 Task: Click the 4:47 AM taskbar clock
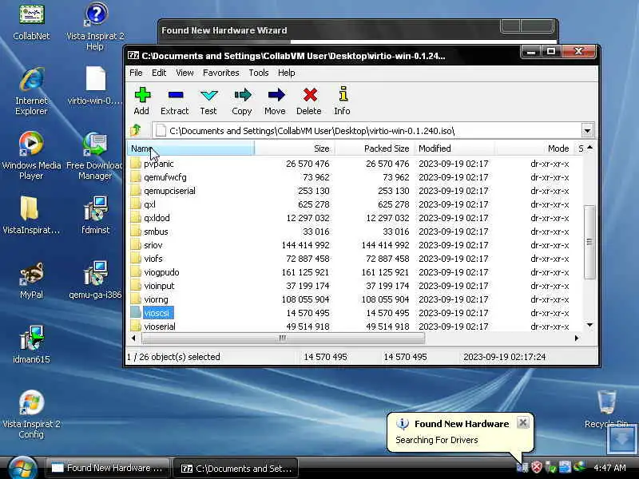609,468
